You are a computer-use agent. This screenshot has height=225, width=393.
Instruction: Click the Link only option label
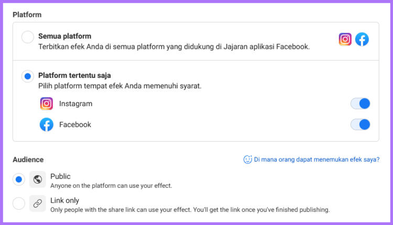(64, 200)
